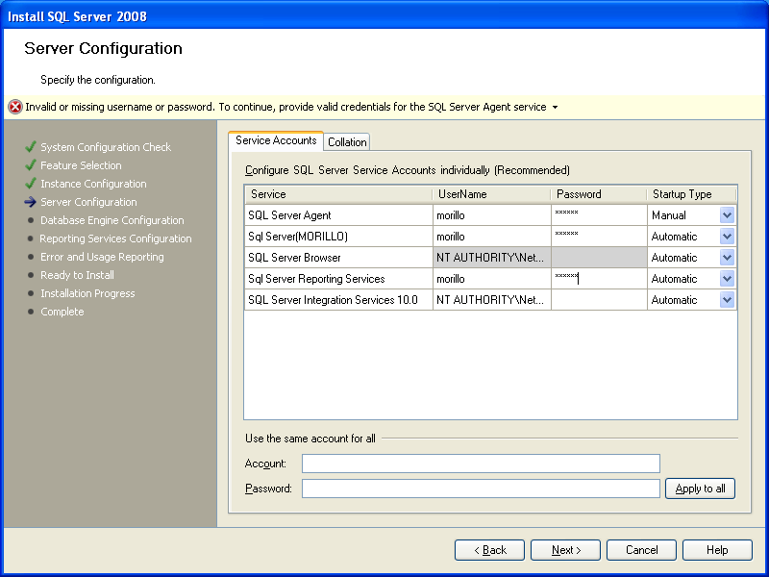Open Startup Type dropdown for Integration Services 10.0
The image size is (769, 577).
(727, 299)
